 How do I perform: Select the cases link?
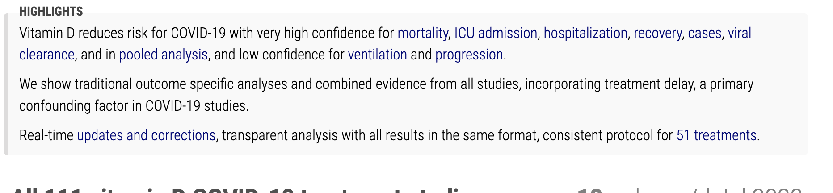705,33
